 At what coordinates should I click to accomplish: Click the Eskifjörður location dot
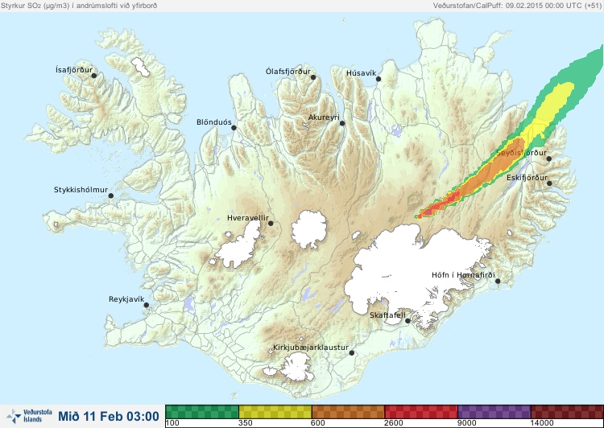549,183
